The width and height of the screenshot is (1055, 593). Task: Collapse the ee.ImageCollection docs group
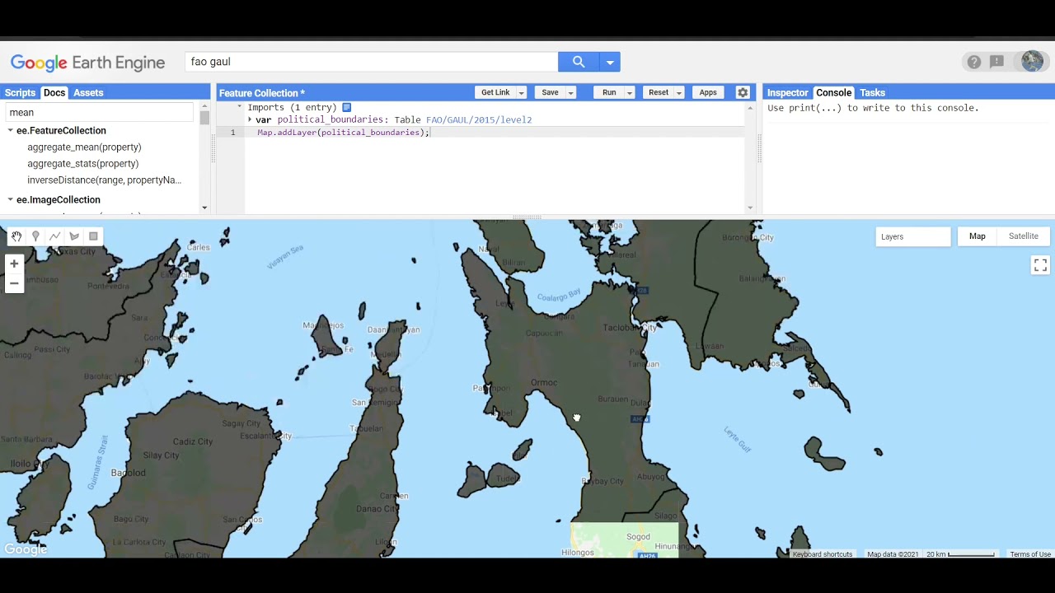click(11, 199)
